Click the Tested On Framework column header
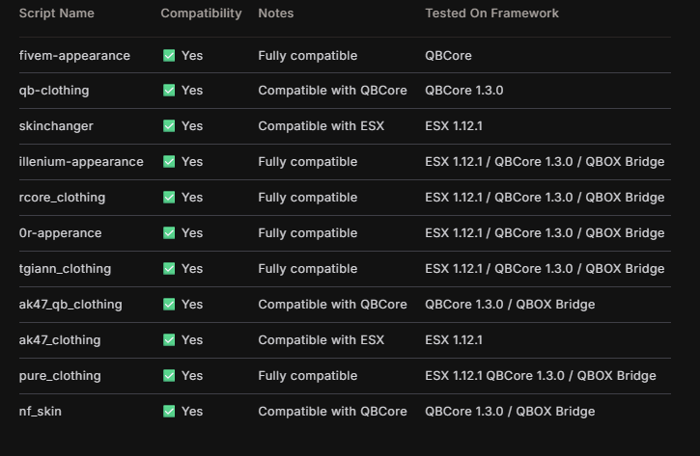 click(x=491, y=13)
